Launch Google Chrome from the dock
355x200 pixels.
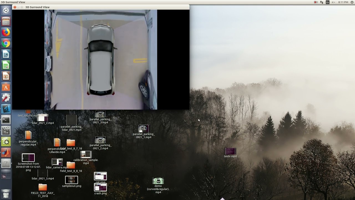6,43
